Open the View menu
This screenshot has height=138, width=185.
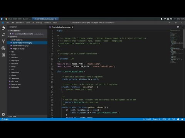pyautogui.click(x=28, y=23)
